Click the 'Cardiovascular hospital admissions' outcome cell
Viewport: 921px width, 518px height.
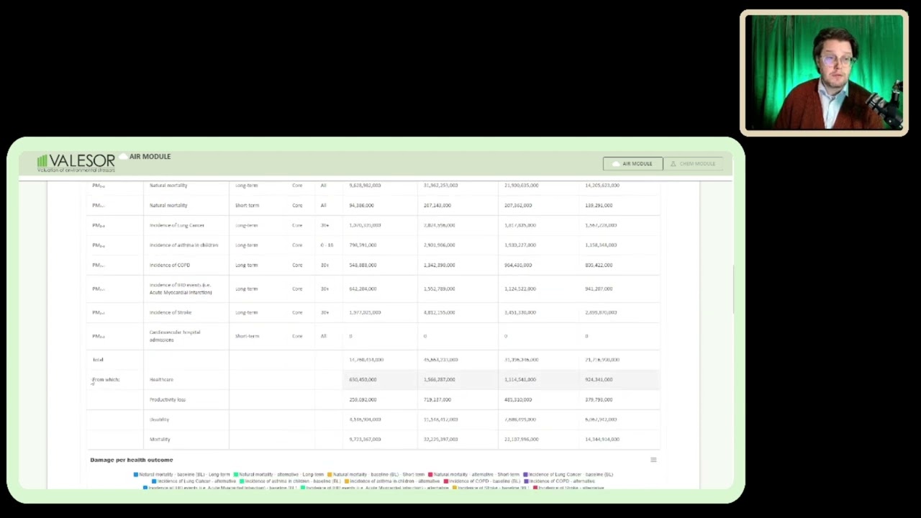175,336
